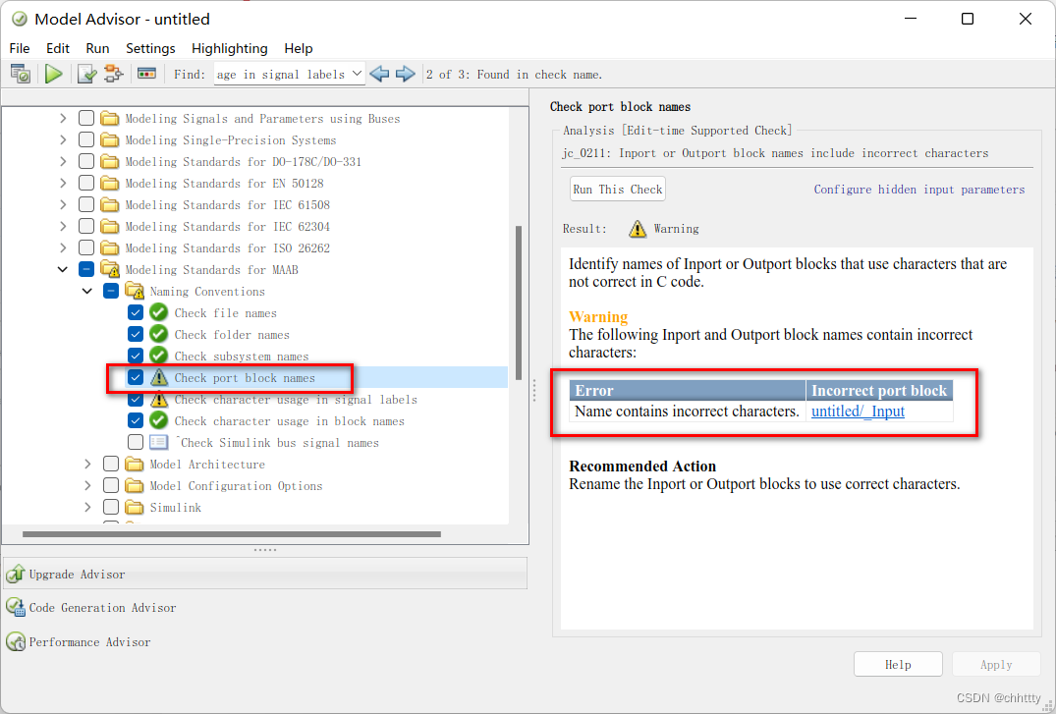Viewport: 1056px width, 714px height.
Task: Click the Simulink folder icon
Action: coord(134,507)
